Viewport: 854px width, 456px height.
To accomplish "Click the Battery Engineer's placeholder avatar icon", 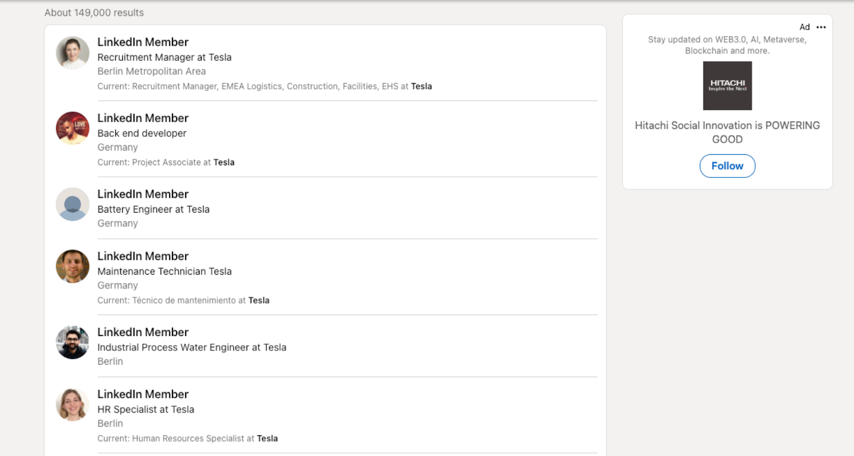I will (x=73, y=204).
